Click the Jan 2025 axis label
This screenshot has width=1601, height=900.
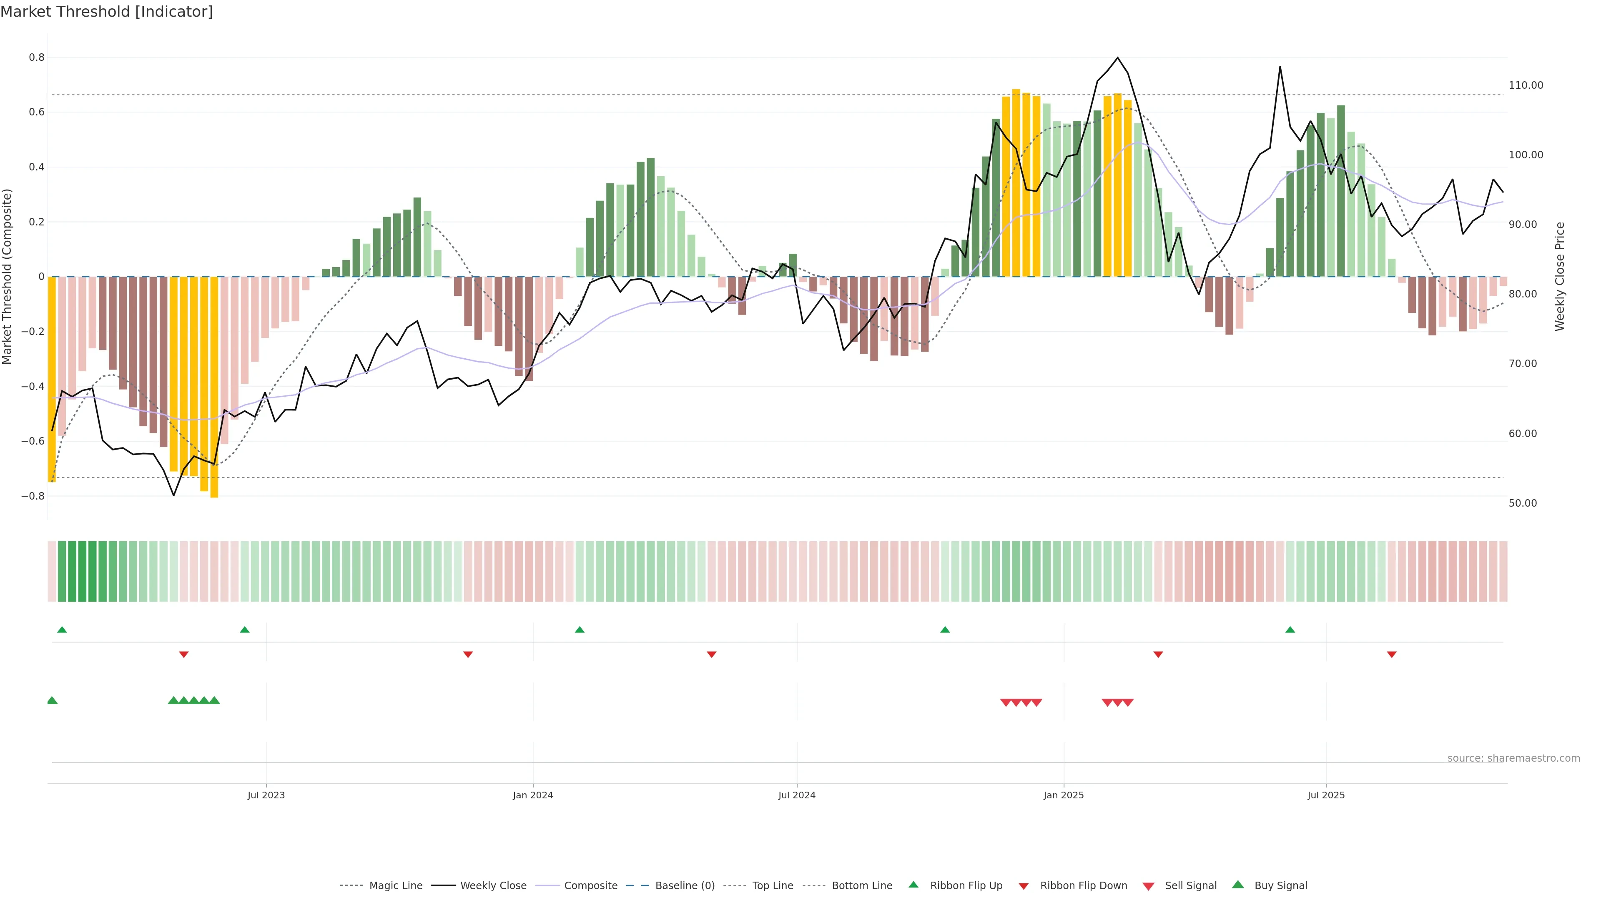(1064, 795)
